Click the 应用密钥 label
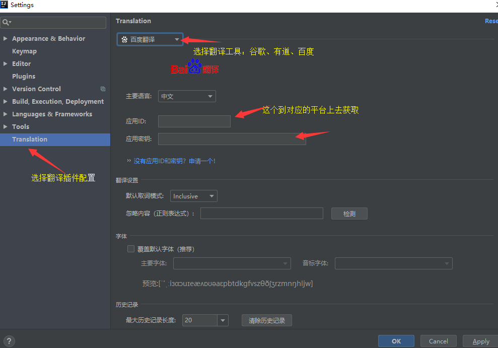The image size is (498, 348). pos(139,139)
